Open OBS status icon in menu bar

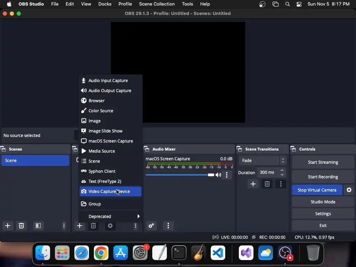coord(262,4)
